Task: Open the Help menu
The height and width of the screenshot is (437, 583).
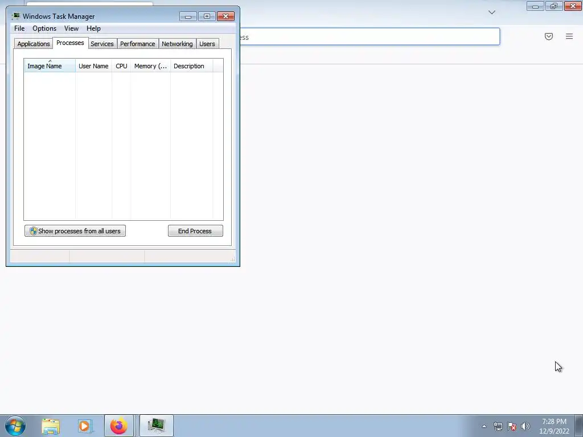Action: point(94,28)
